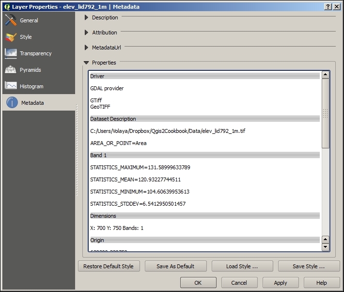This screenshot has height=292, width=344.
Task: Collapse the Properties section
Action: (x=86, y=63)
